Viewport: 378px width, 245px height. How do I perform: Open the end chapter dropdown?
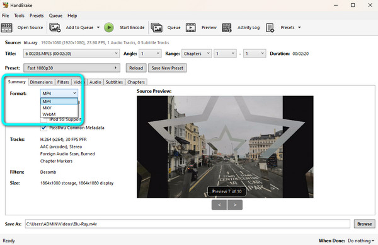255,54
